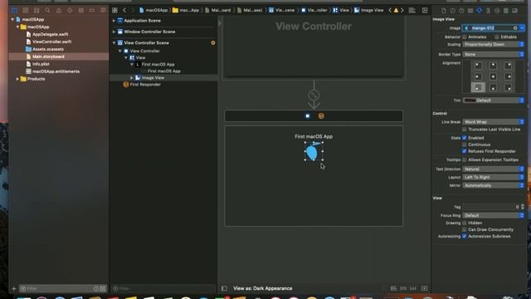Open the Source Control navigator icon
The height and width of the screenshot is (299, 531).
click(26, 11)
